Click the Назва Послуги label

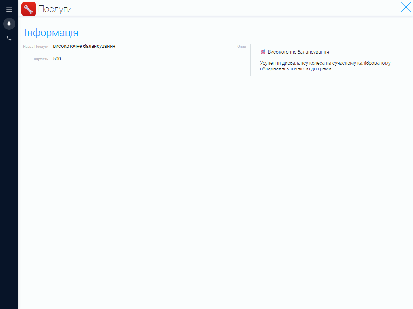coord(36,47)
